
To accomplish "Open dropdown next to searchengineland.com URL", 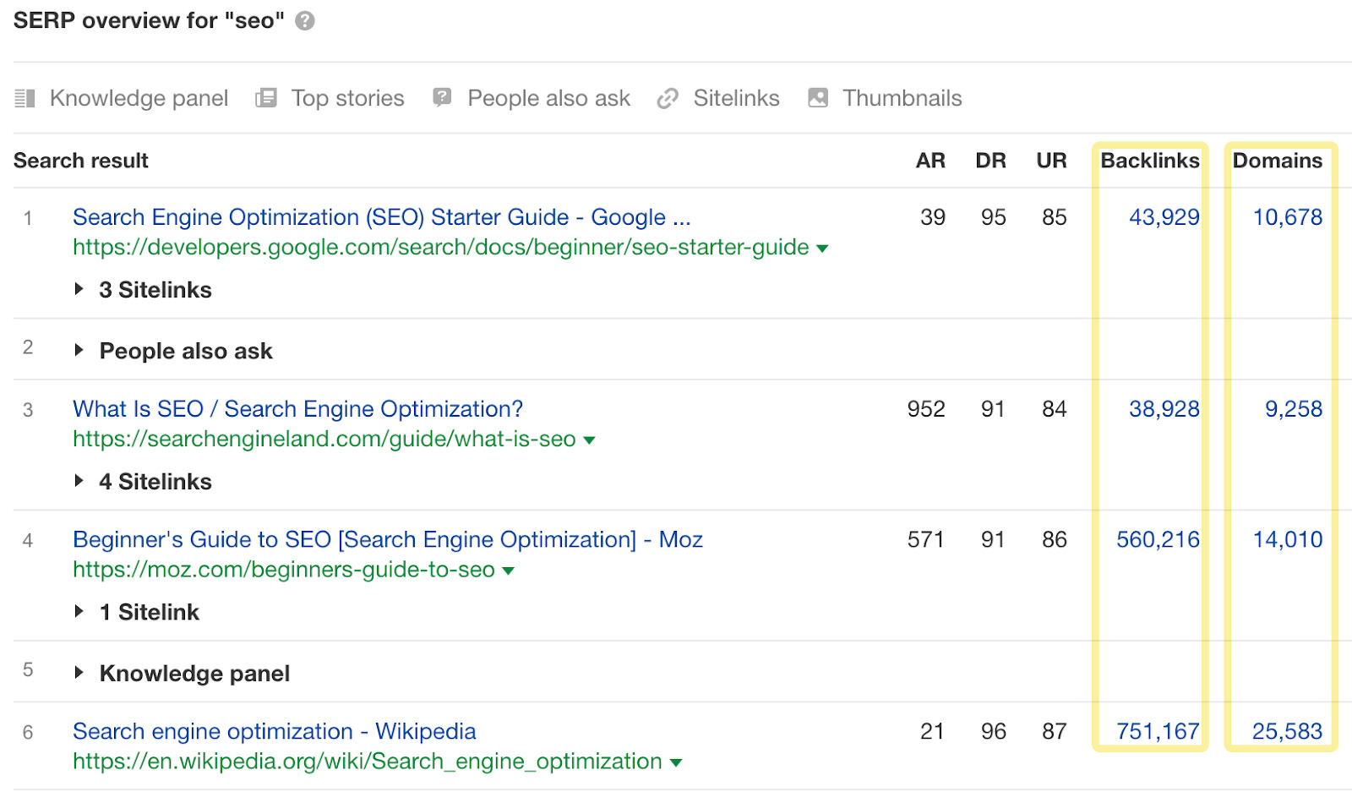I will [x=590, y=440].
